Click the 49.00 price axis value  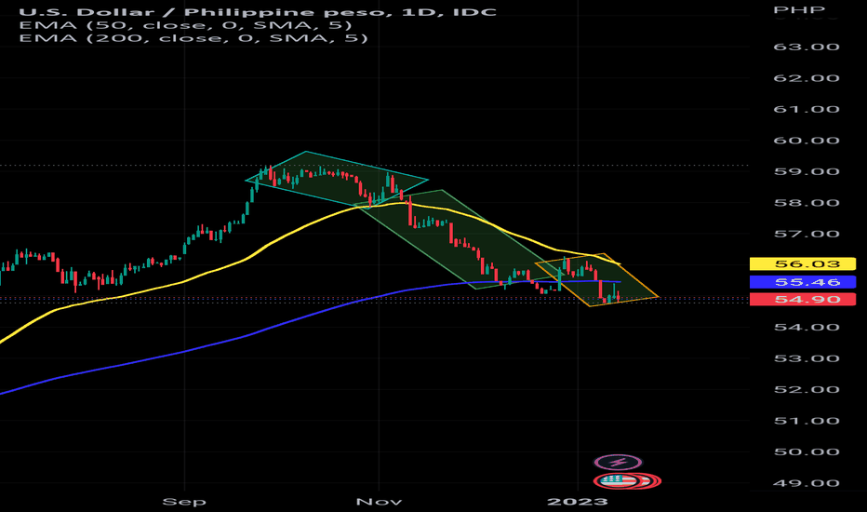pos(807,483)
